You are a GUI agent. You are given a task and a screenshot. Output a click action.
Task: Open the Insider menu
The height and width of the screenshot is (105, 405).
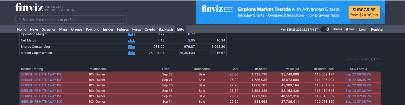tap(108, 29)
